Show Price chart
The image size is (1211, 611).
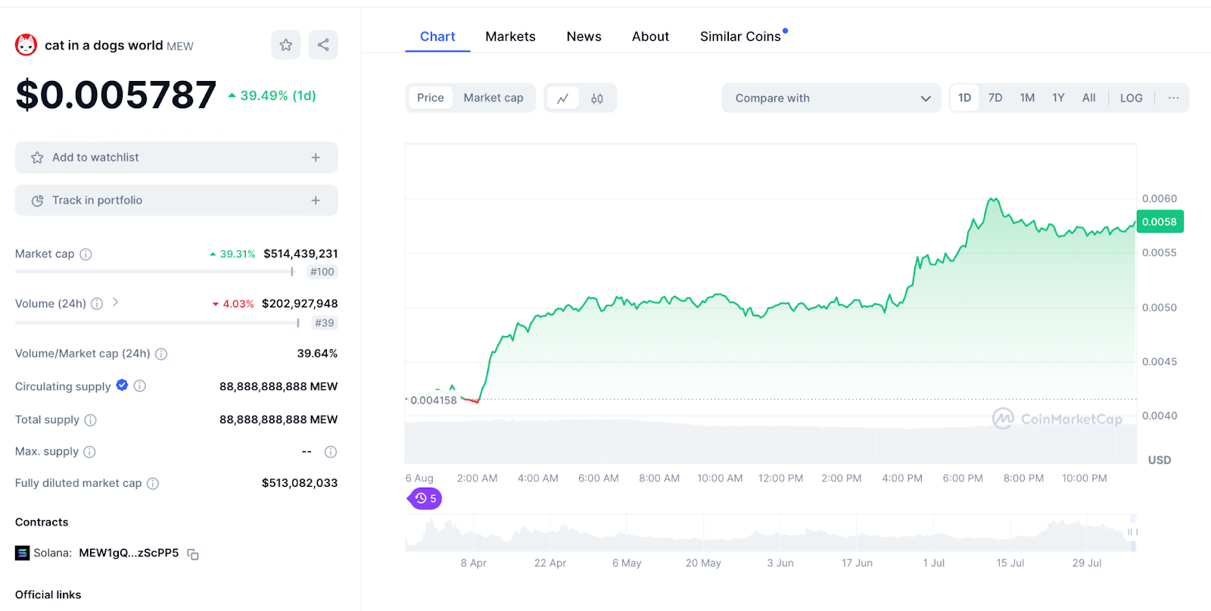430,98
